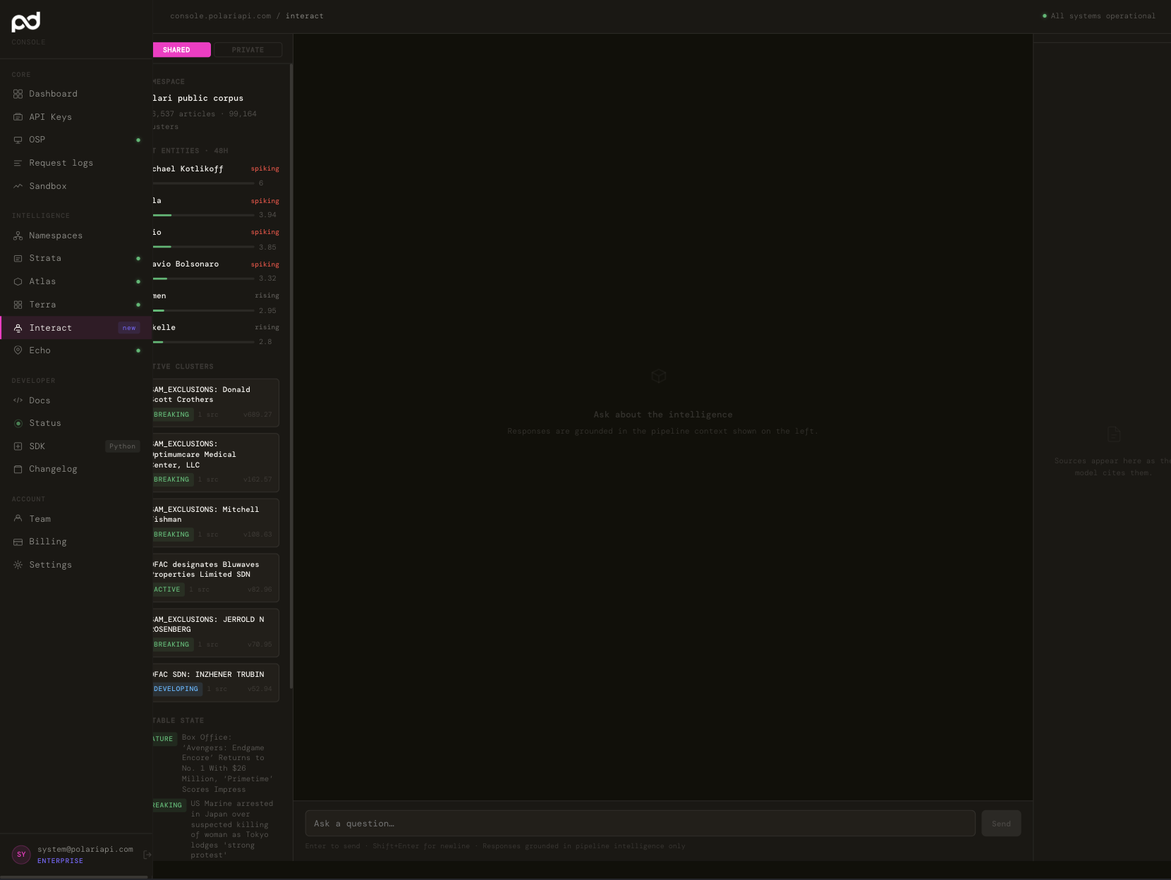Open the Namespaces icon

18,236
